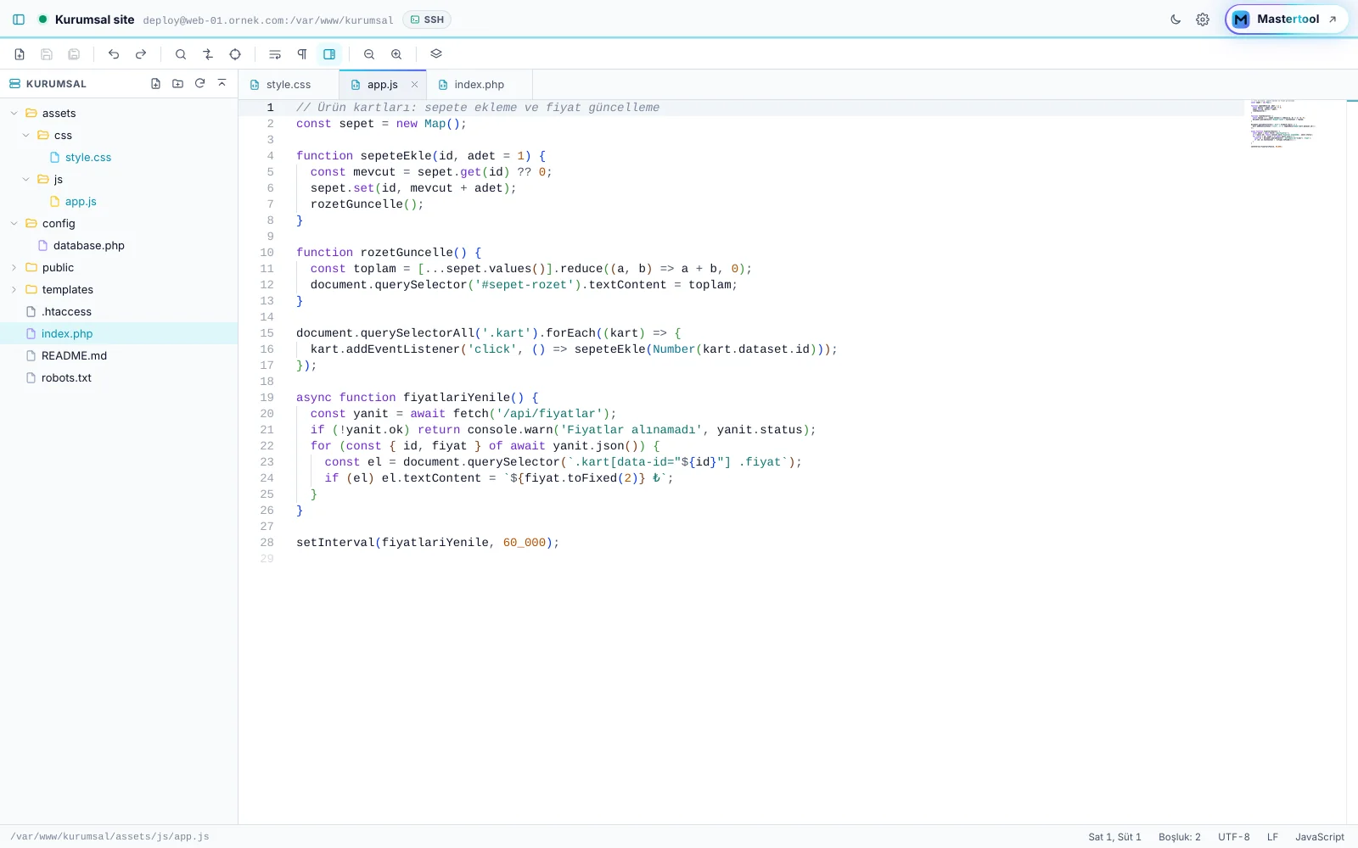Open the Mastertool button
Screen dimensions: 1358x848
1287,20
